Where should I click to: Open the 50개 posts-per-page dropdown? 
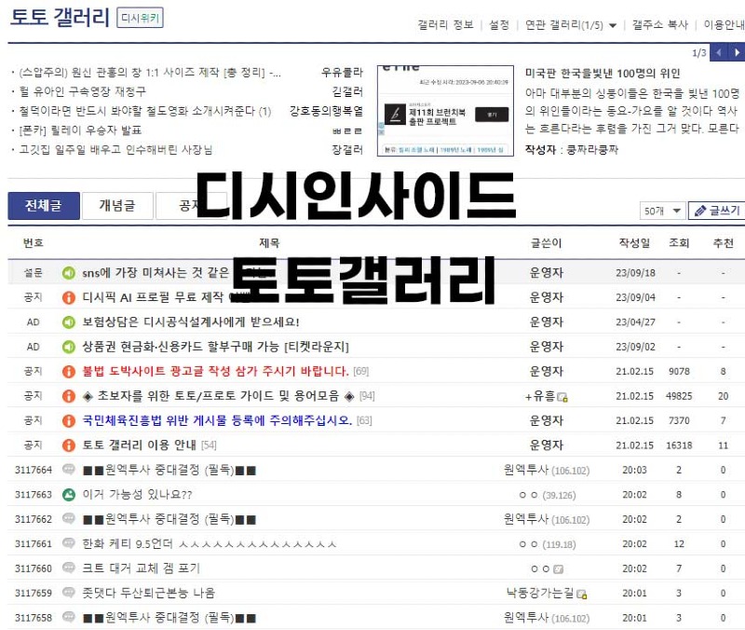click(x=662, y=211)
